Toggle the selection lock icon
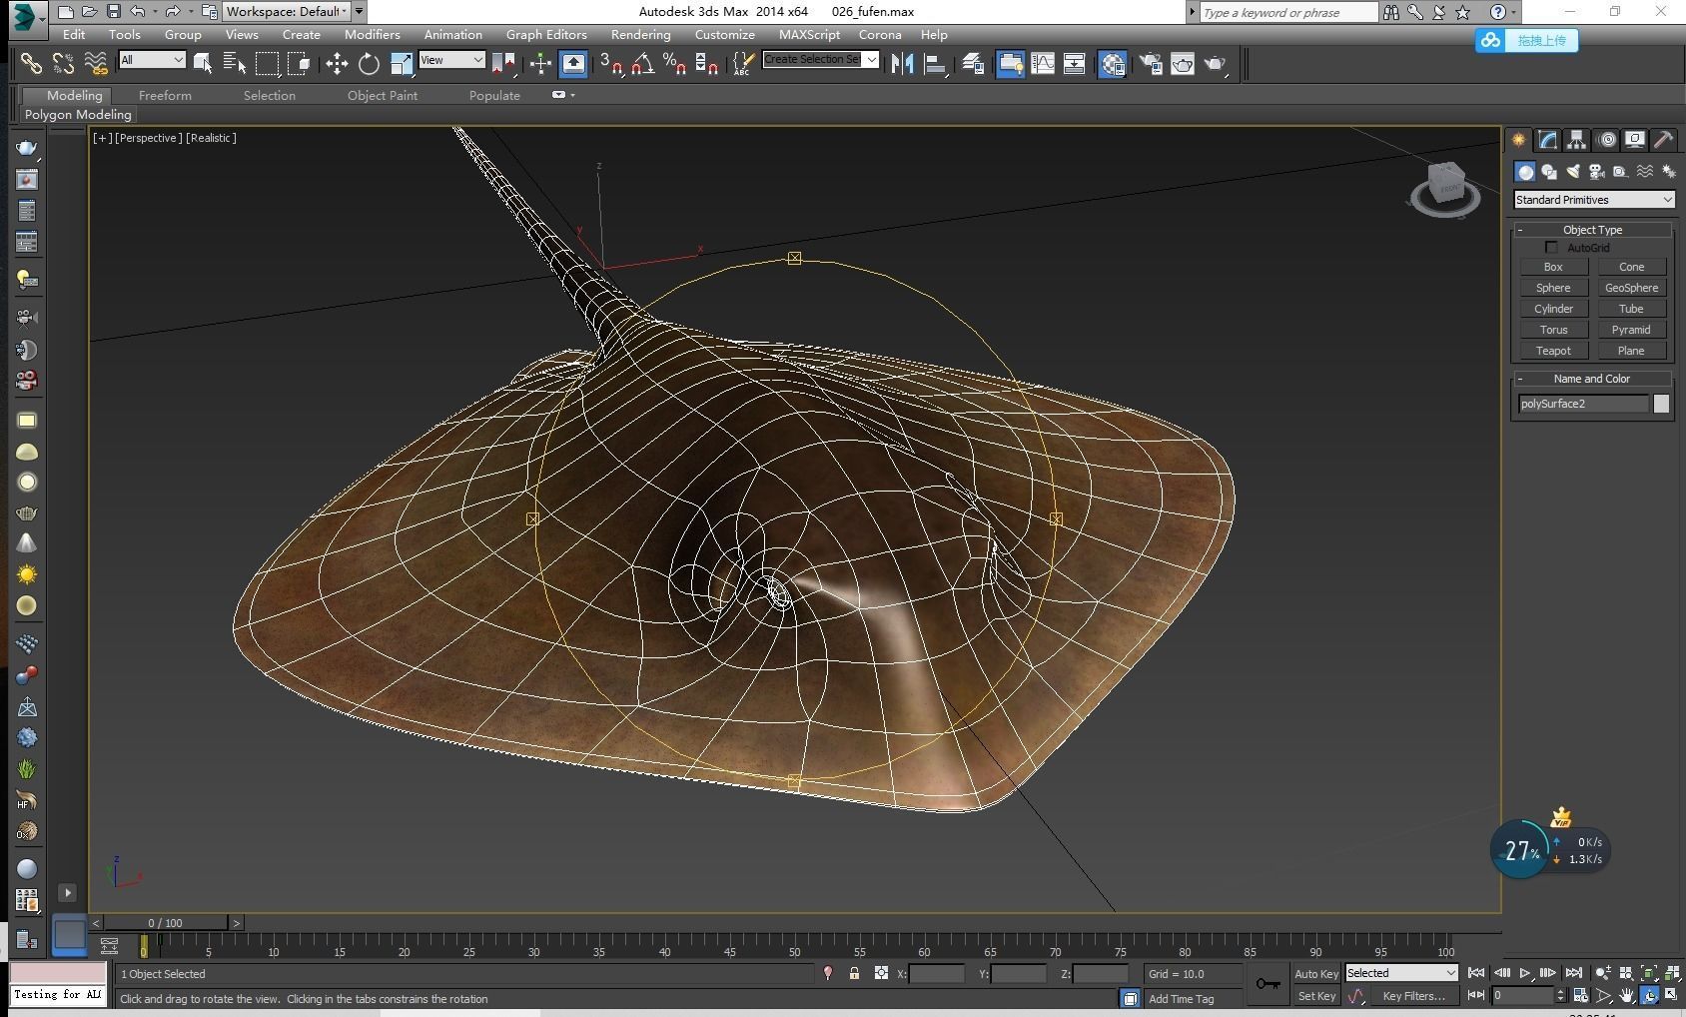Image resolution: width=1686 pixels, height=1017 pixels. click(x=854, y=974)
